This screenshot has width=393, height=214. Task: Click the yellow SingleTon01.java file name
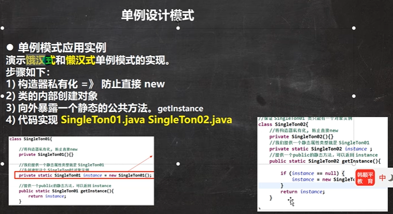coord(103,120)
